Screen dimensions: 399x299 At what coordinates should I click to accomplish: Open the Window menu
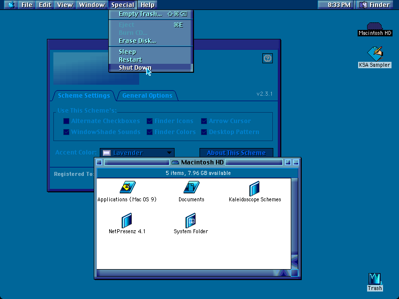92,4
